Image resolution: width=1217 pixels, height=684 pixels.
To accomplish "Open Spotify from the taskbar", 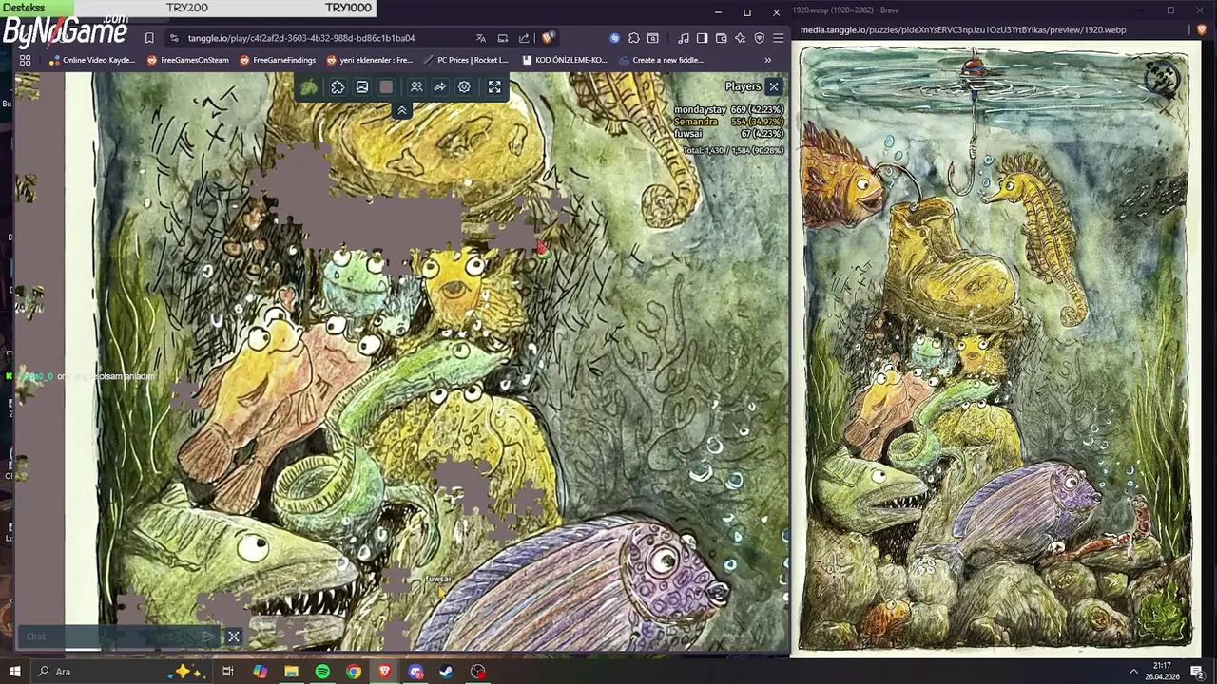I will (322, 672).
